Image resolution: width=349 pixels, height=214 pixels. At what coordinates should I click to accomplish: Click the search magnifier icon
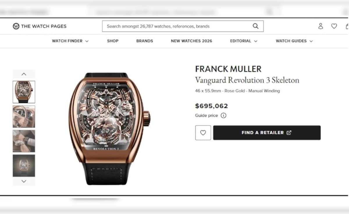[256, 26]
